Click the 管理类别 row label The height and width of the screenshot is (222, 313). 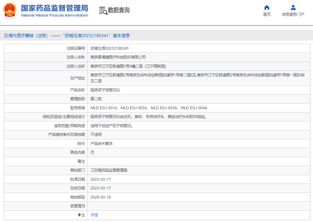[77, 99]
